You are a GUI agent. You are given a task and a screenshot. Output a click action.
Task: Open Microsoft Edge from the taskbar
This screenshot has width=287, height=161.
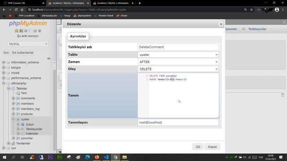click(87, 157)
